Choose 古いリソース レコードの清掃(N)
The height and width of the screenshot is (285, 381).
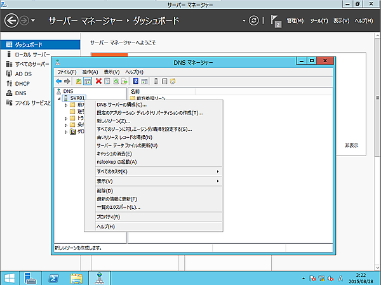click(159, 137)
